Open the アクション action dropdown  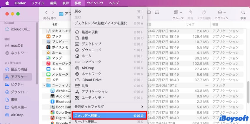click(x=221, y=13)
